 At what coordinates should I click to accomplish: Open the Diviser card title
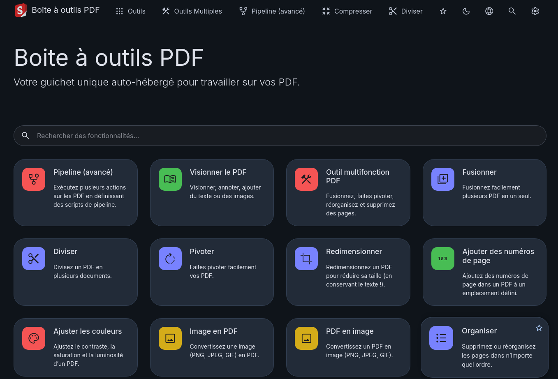65,252
